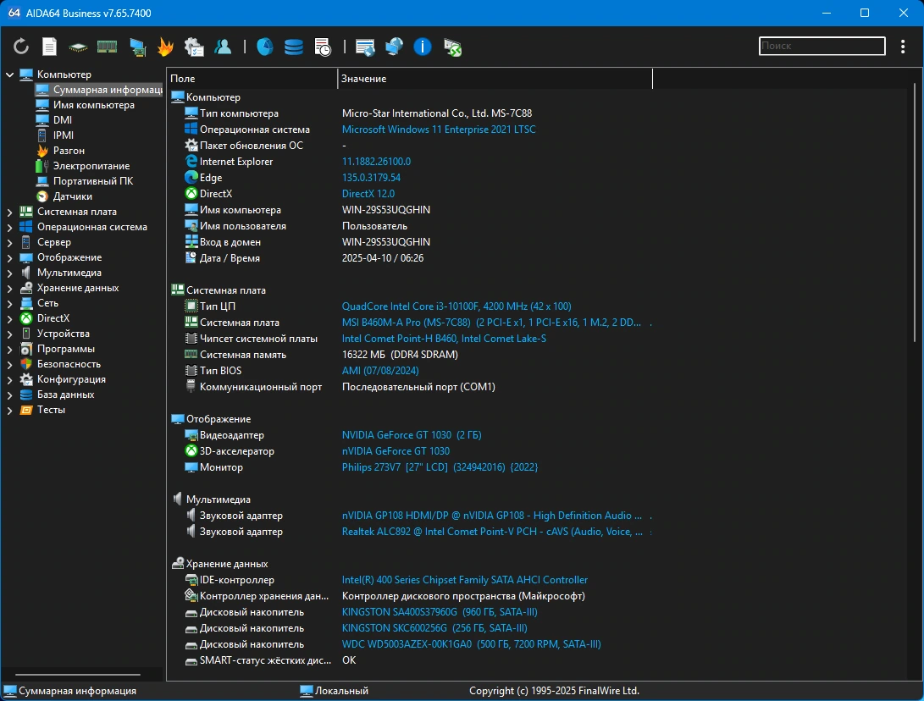924x701 pixels.
Task: Select the flame icon beside Разгон
Action: pyautogui.click(x=42, y=151)
